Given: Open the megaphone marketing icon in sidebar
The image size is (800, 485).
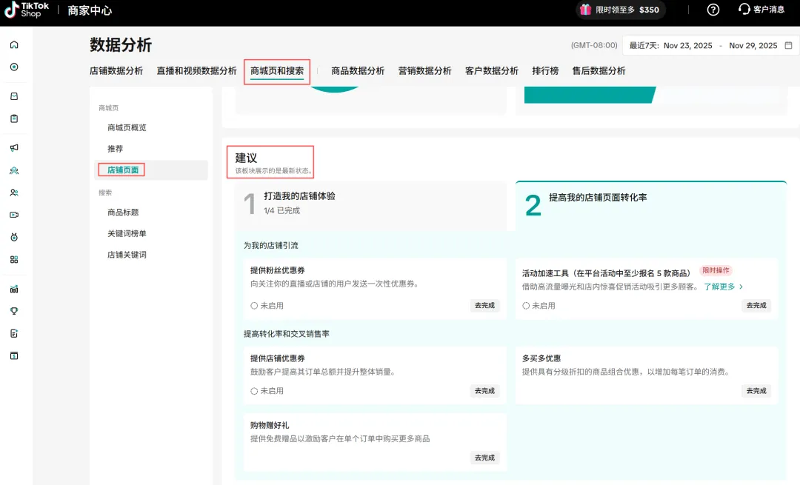Looking at the screenshot, I should pyautogui.click(x=14, y=148).
